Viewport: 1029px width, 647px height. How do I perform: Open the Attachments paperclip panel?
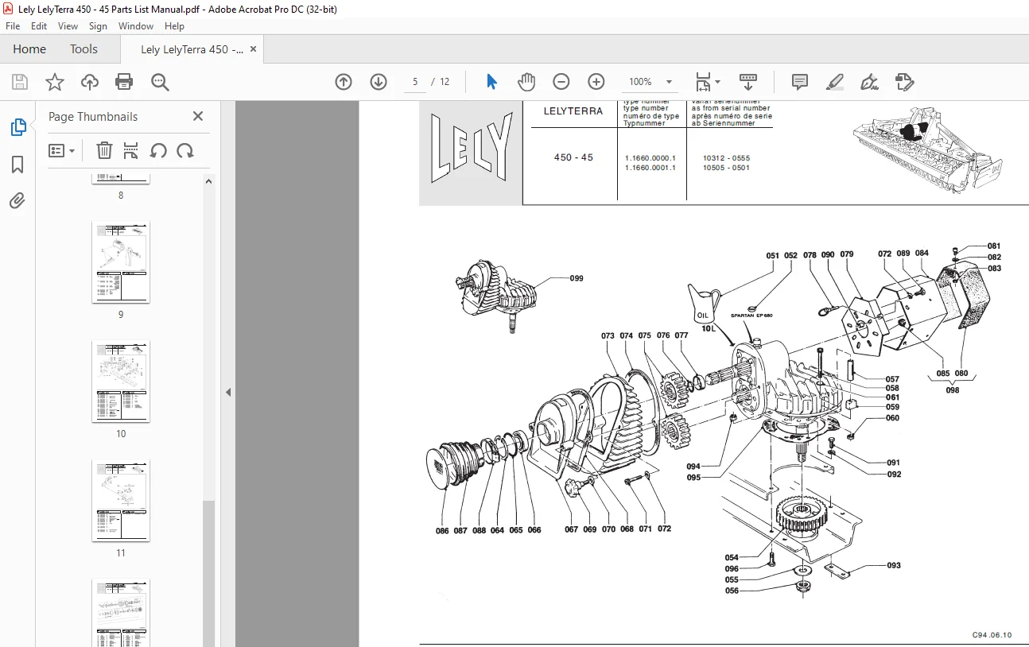click(x=17, y=201)
